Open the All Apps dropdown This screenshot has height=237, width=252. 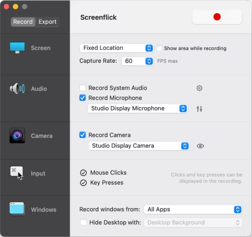[x=193, y=210]
